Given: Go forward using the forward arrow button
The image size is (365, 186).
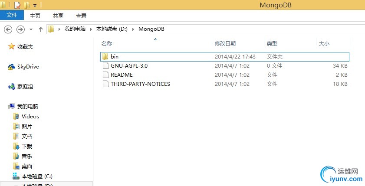Looking at the screenshot, I should pyautogui.click(x=20, y=29).
